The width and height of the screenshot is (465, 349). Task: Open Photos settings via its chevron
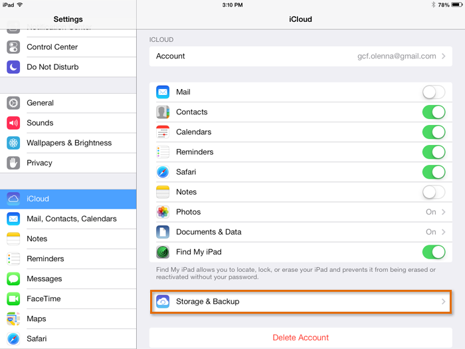coord(443,212)
